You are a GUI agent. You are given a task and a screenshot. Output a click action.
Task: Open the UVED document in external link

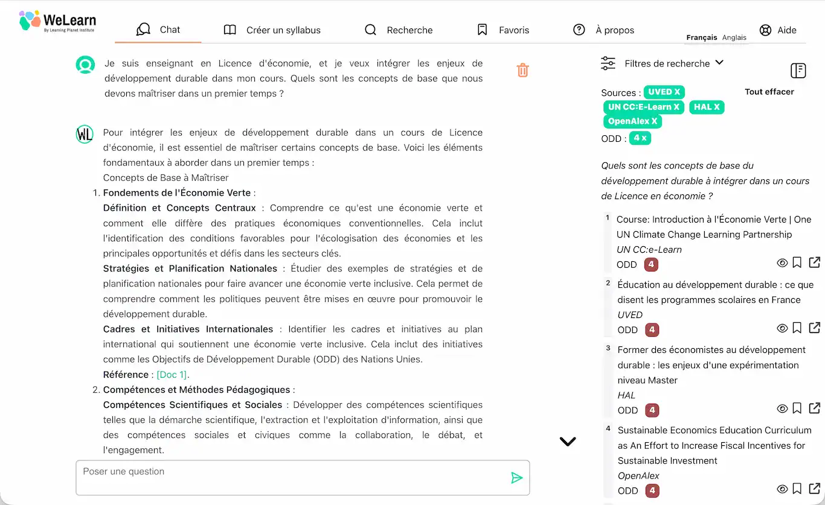pos(814,328)
